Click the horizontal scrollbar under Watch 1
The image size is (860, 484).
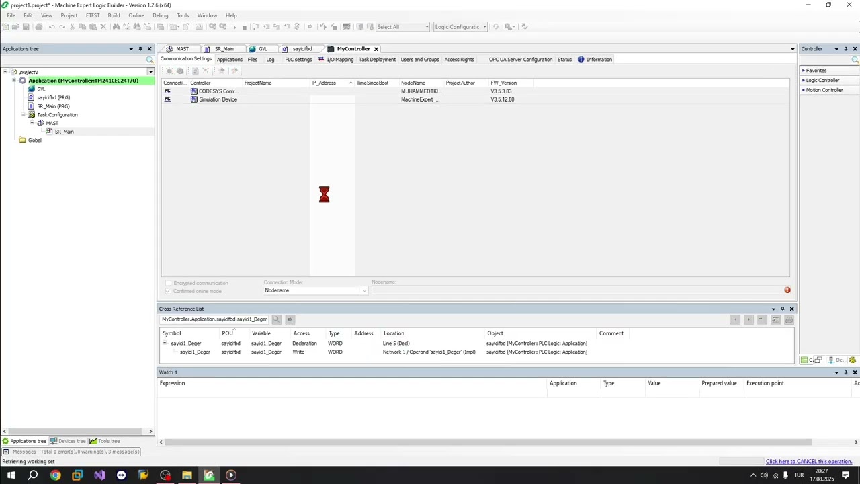[x=487, y=442]
